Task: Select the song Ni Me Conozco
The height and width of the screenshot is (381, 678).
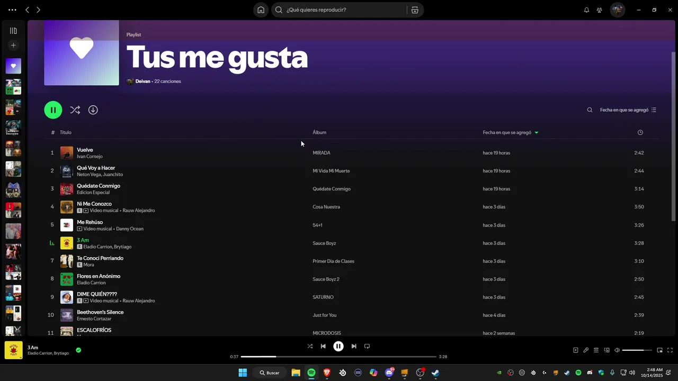Action: point(94,204)
